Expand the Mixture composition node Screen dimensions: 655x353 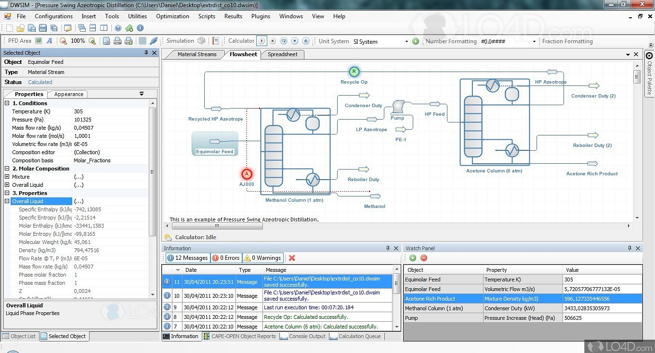7,177
